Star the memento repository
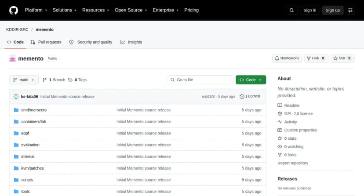 342,58
